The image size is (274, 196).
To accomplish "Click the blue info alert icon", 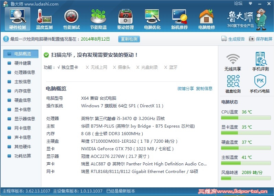I will pyautogui.click(x=6, y=39).
